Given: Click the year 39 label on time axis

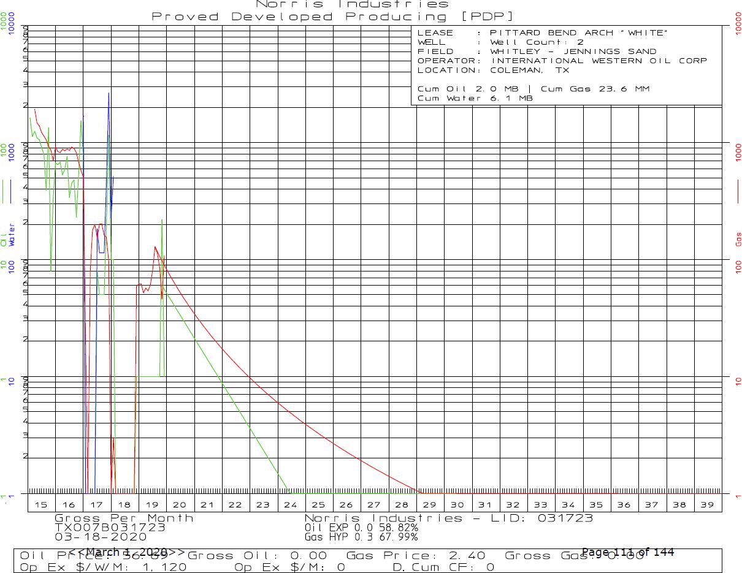Looking at the screenshot, I should pos(706,504).
